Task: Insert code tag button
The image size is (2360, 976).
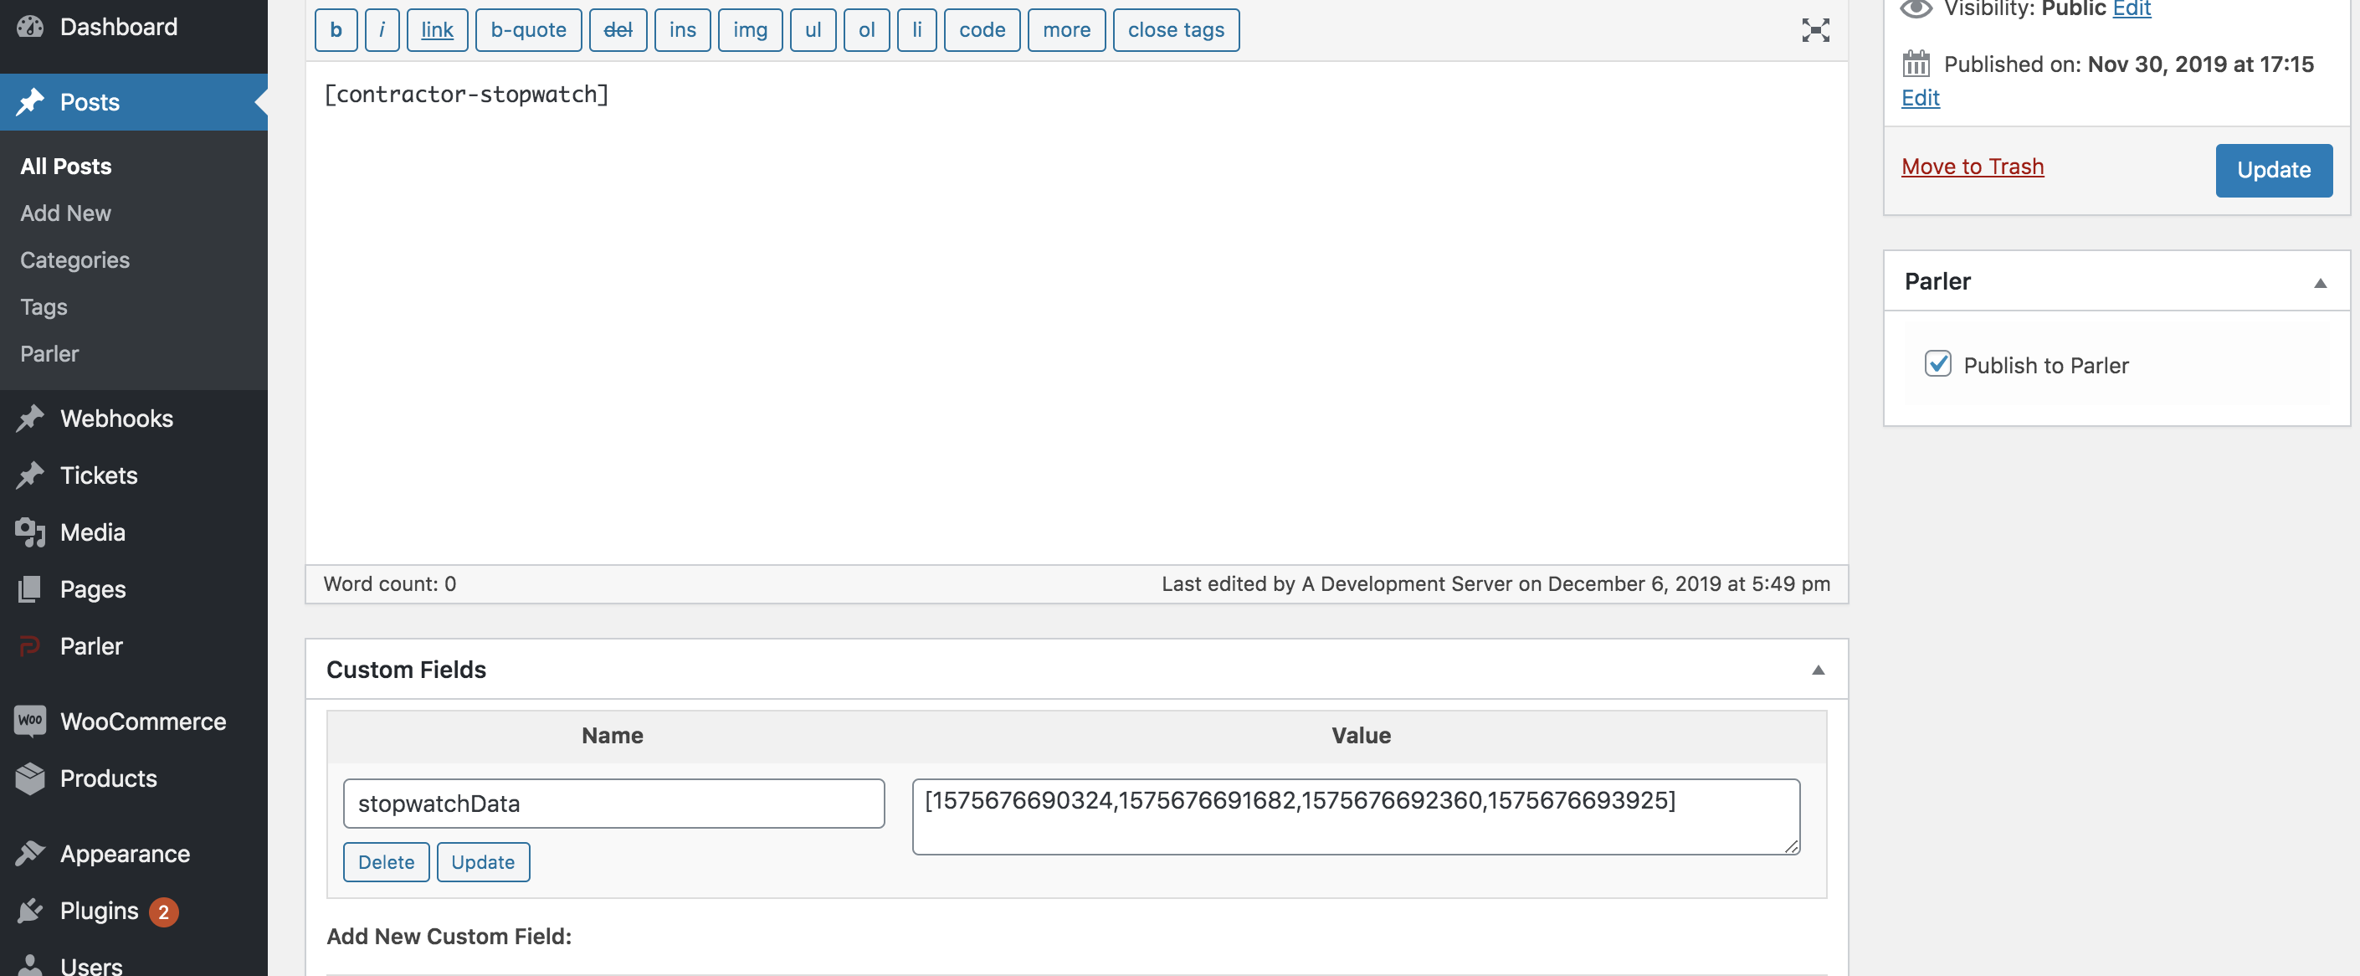Action: tap(981, 30)
